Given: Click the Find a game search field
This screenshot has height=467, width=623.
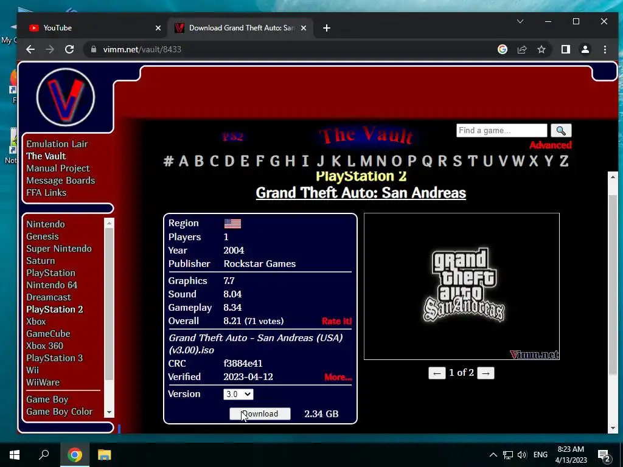Looking at the screenshot, I should [501, 130].
